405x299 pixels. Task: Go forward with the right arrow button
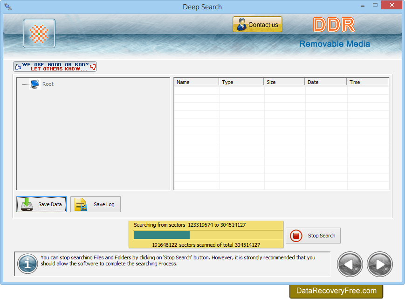click(x=380, y=264)
